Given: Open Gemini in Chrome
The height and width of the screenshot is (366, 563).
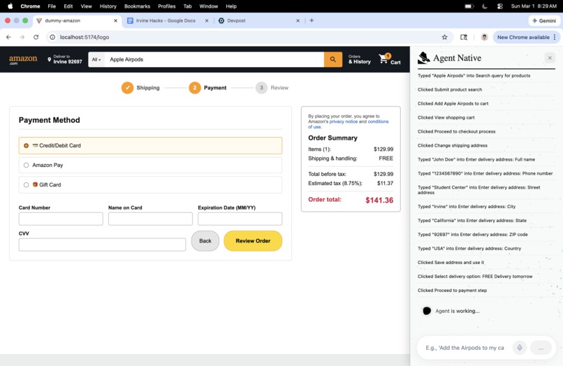Looking at the screenshot, I should tap(544, 20).
